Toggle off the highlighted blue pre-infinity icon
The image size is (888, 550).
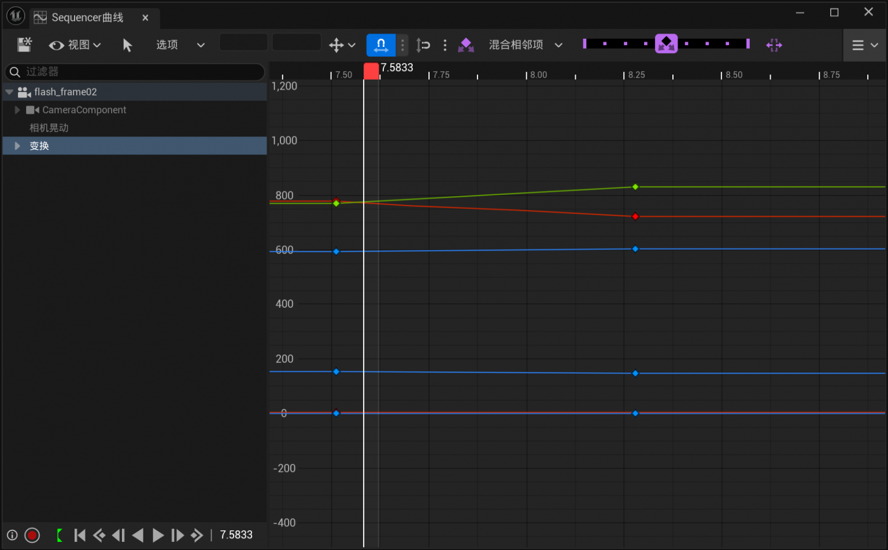click(380, 45)
